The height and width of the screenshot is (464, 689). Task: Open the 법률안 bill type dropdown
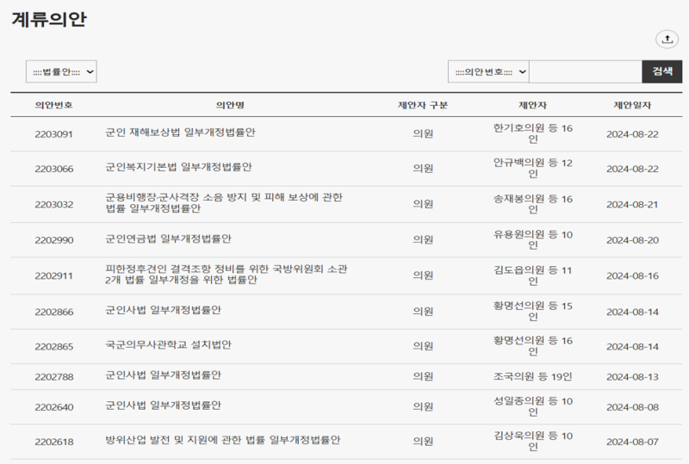tap(61, 71)
